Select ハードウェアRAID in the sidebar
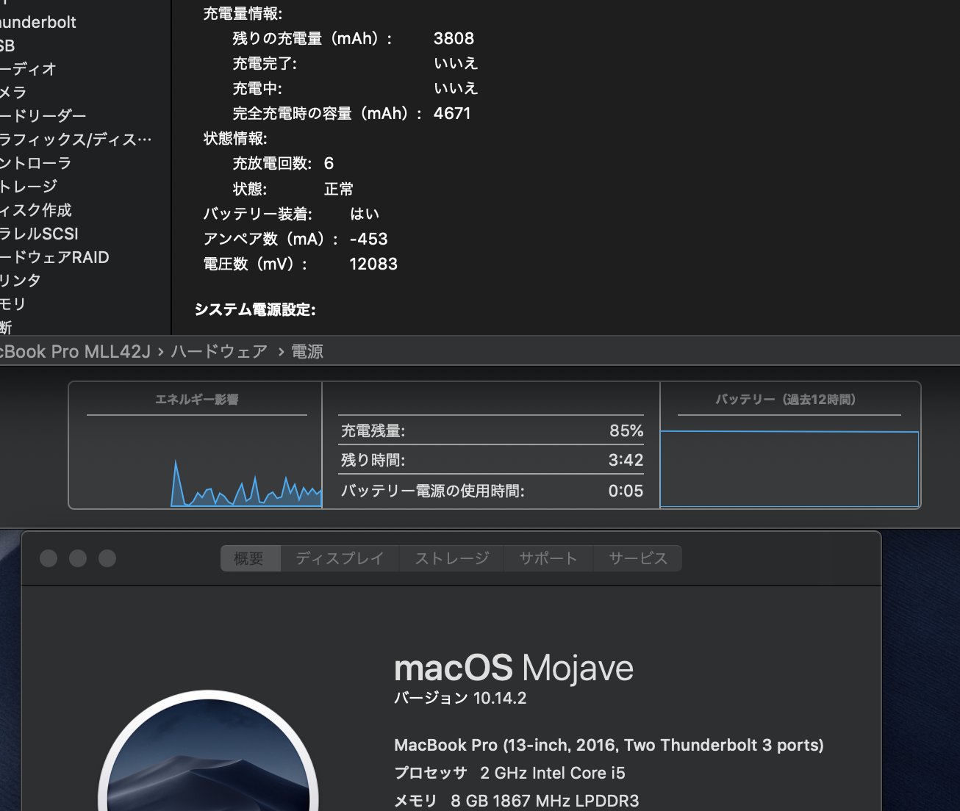 [x=54, y=257]
